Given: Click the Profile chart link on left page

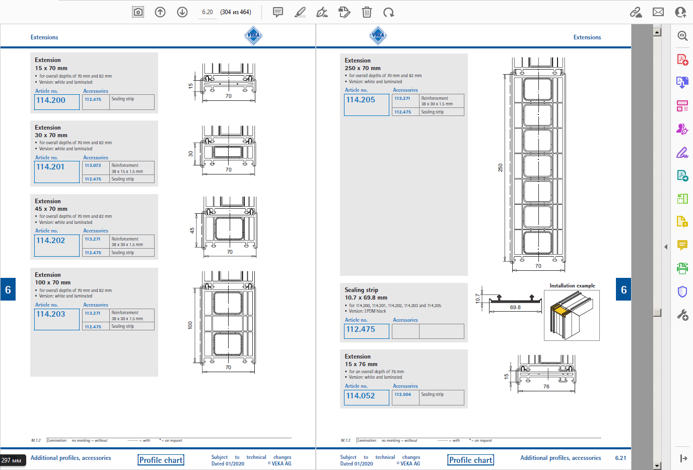Looking at the screenshot, I should [161, 460].
